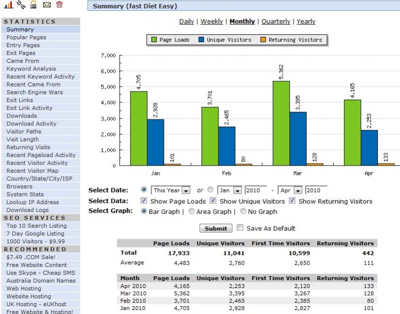This screenshot has width=400, height=314.
Task: Choose the No Graph radio option
Action: pos(243,212)
